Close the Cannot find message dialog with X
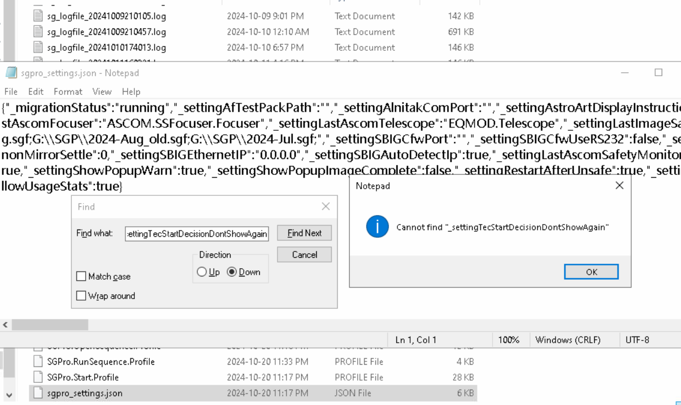The image size is (681, 405). tap(619, 185)
